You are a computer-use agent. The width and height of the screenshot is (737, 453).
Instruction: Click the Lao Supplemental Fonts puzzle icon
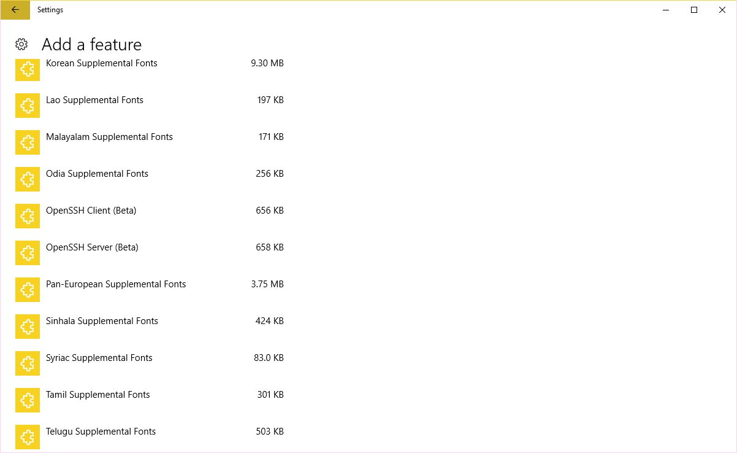tap(28, 106)
